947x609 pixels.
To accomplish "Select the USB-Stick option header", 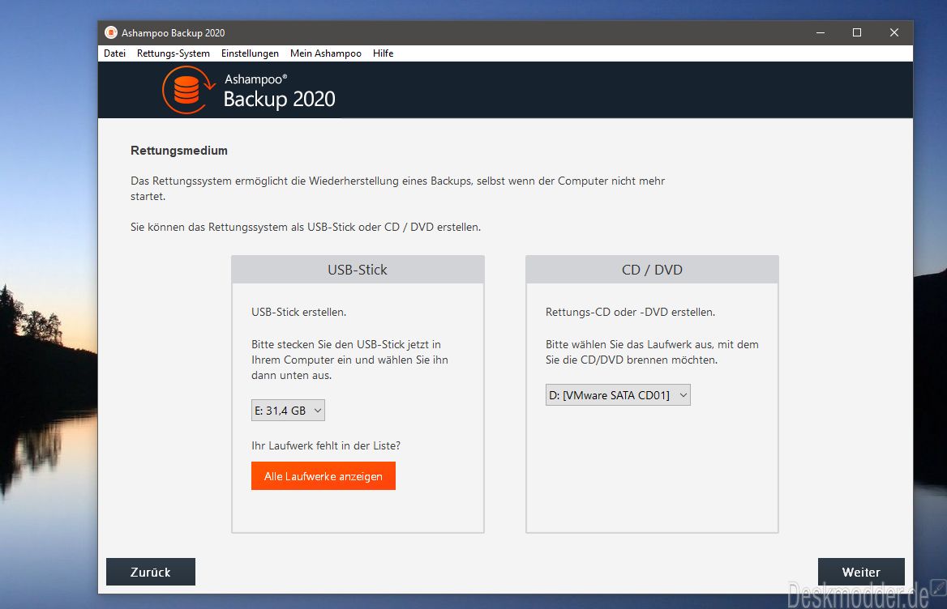I will (358, 270).
